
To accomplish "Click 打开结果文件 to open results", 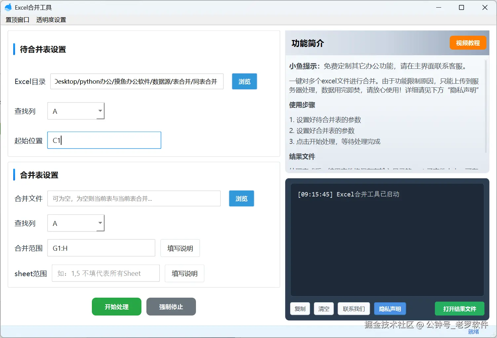I will click(x=460, y=309).
